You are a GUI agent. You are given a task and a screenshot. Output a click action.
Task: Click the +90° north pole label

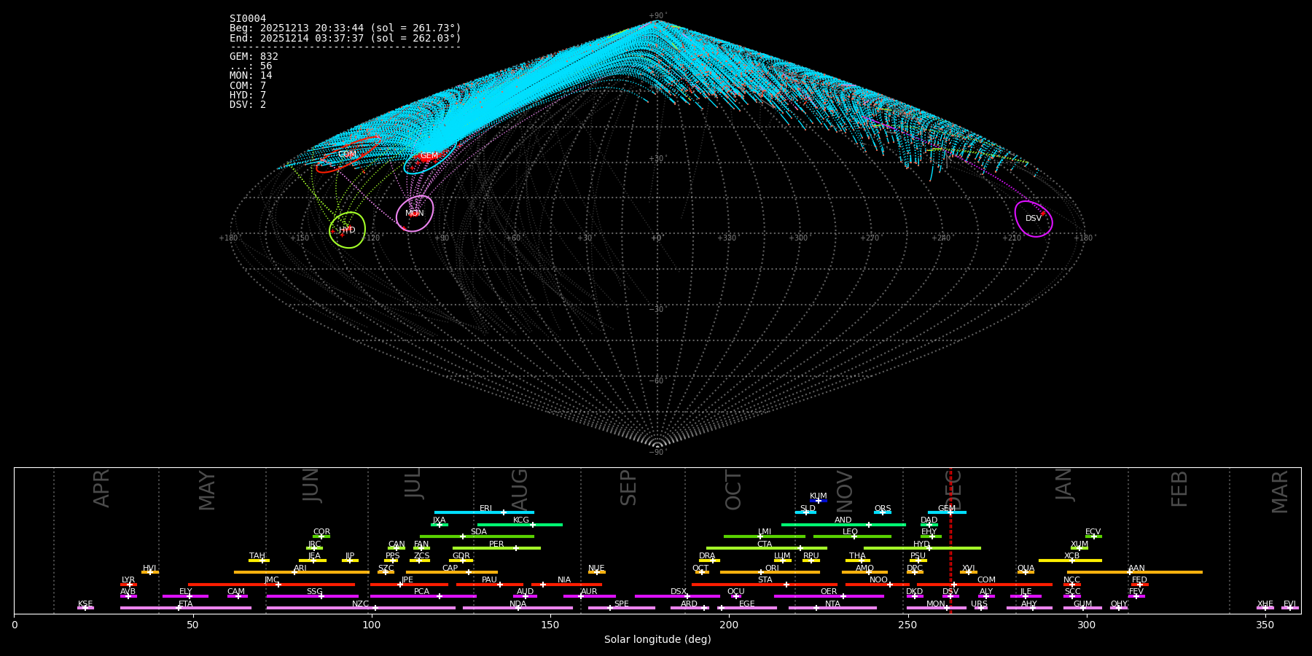tap(657, 16)
